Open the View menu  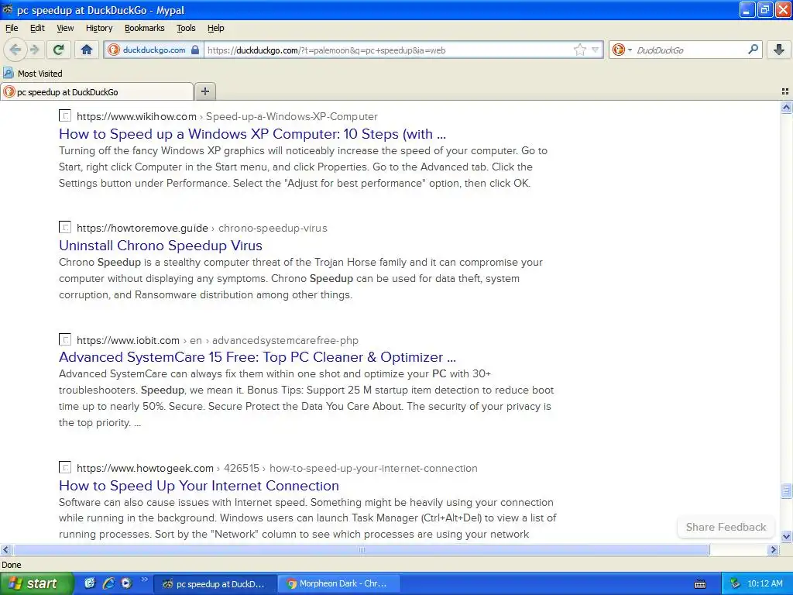(x=65, y=28)
